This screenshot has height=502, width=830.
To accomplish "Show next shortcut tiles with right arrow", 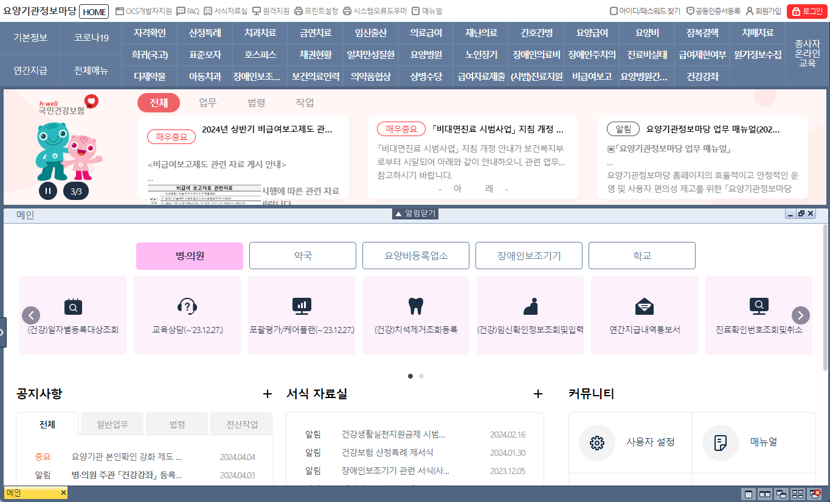I will pos(800,315).
